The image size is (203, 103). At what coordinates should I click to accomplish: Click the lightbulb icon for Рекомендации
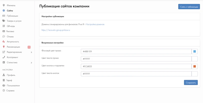[4, 47]
